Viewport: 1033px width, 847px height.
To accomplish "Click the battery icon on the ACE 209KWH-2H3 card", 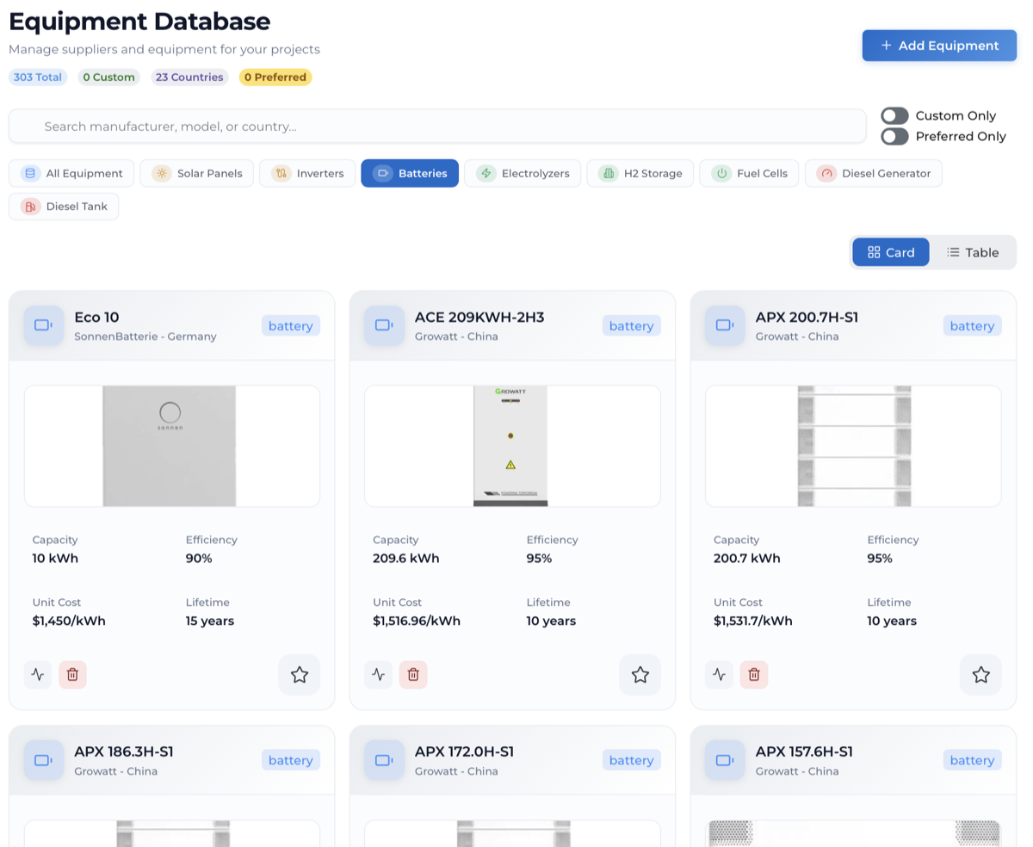I will click(384, 325).
